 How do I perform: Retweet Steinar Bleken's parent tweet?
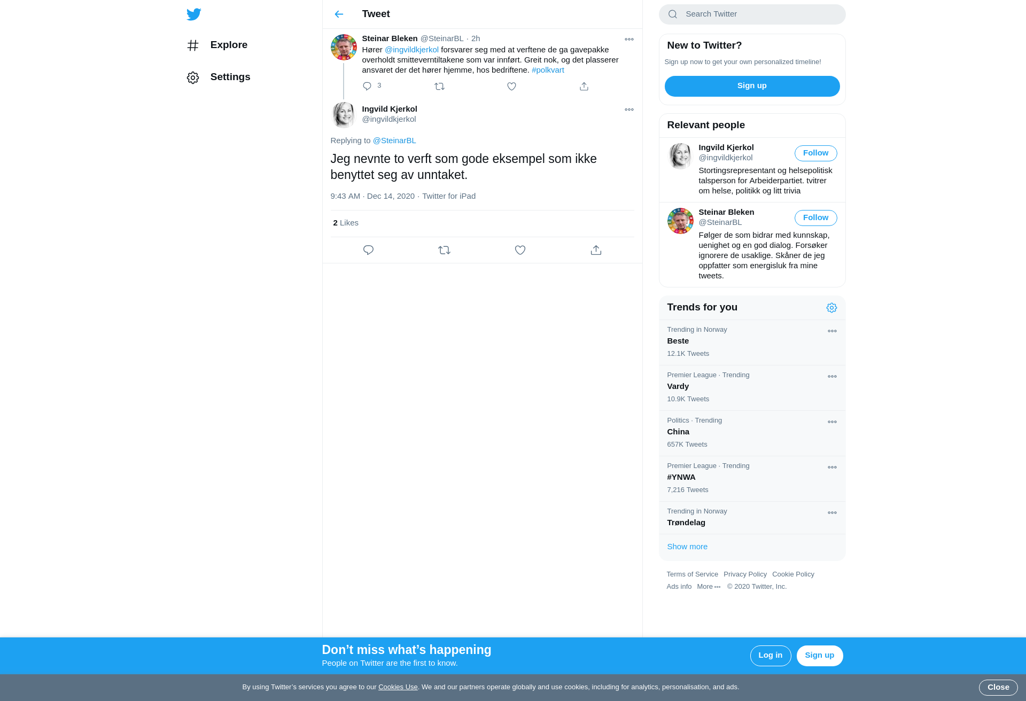[x=439, y=86]
